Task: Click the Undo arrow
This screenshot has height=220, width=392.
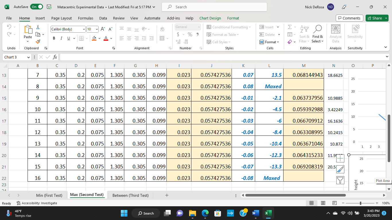Action: [x=9, y=27]
